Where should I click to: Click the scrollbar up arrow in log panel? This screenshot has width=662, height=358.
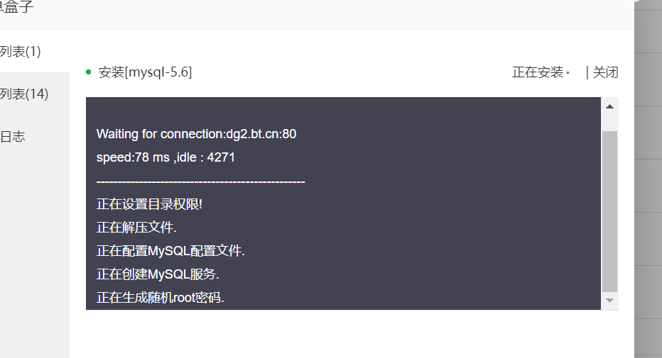pos(609,106)
